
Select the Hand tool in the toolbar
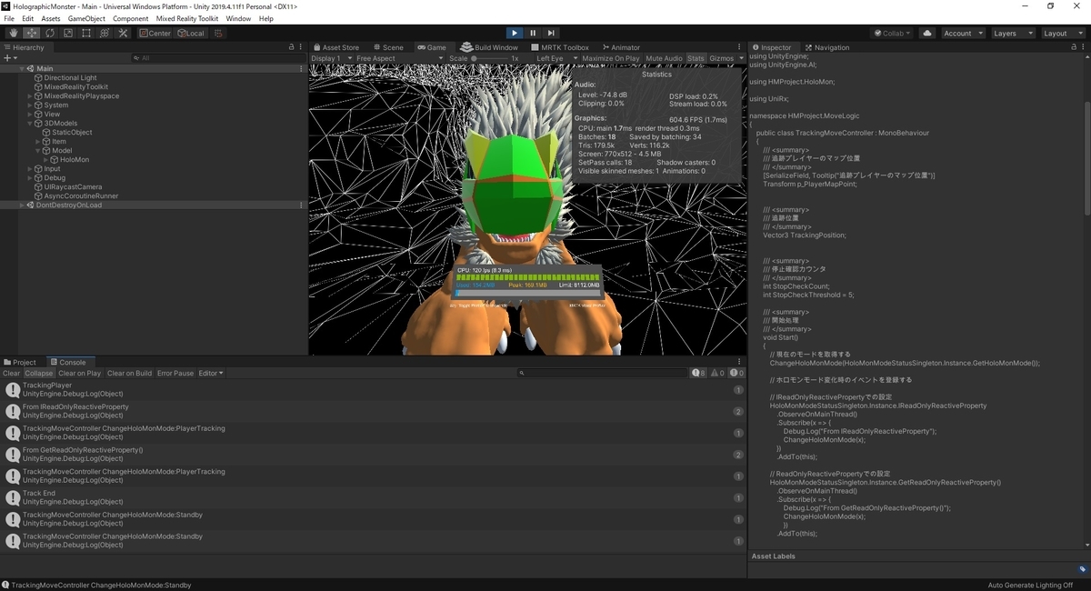(14, 33)
